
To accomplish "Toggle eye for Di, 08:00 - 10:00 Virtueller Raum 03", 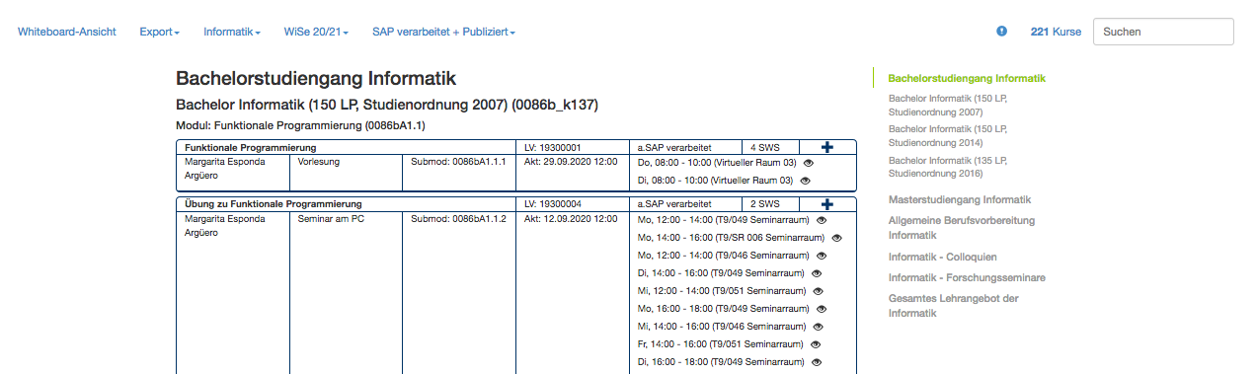I will [x=805, y=181].
